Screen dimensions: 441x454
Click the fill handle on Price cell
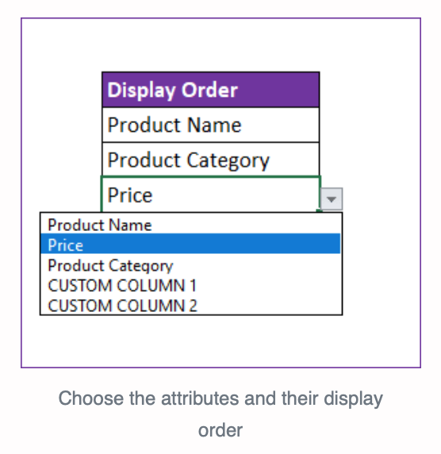click(319, 211)
